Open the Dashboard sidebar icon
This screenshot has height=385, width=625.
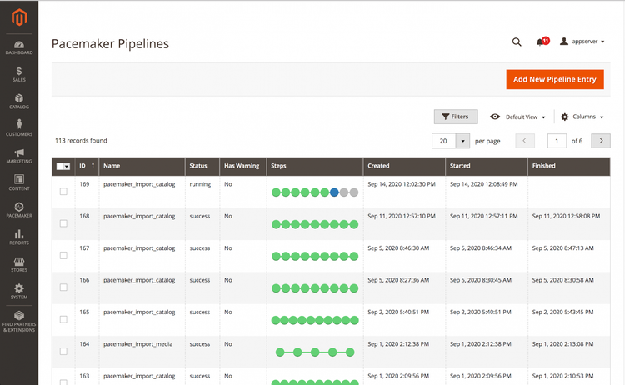pyautogui.click(x=18, y=47)
